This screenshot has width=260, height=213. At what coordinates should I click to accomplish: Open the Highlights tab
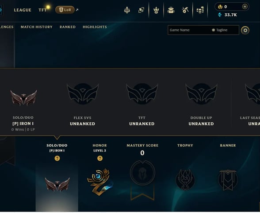pos(95,27)
